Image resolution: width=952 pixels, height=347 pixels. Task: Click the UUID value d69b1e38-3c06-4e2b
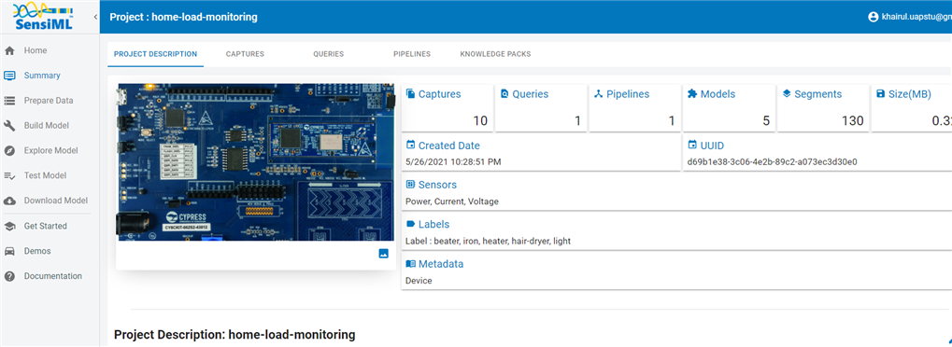pyautogui.click(x=772, y=162)
